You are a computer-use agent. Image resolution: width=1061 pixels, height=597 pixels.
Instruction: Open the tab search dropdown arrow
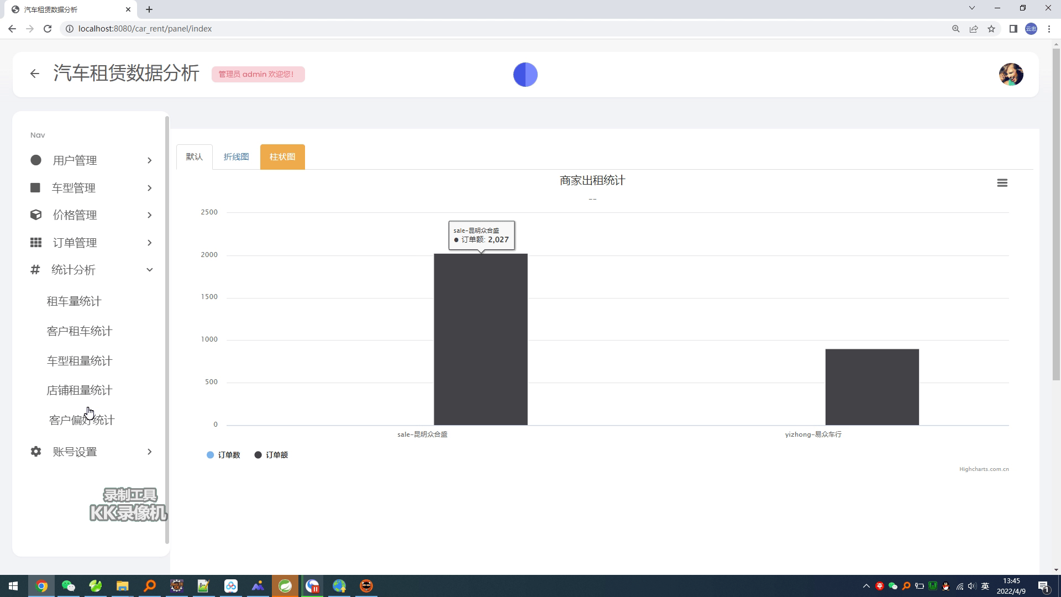[x=971, y=8]
